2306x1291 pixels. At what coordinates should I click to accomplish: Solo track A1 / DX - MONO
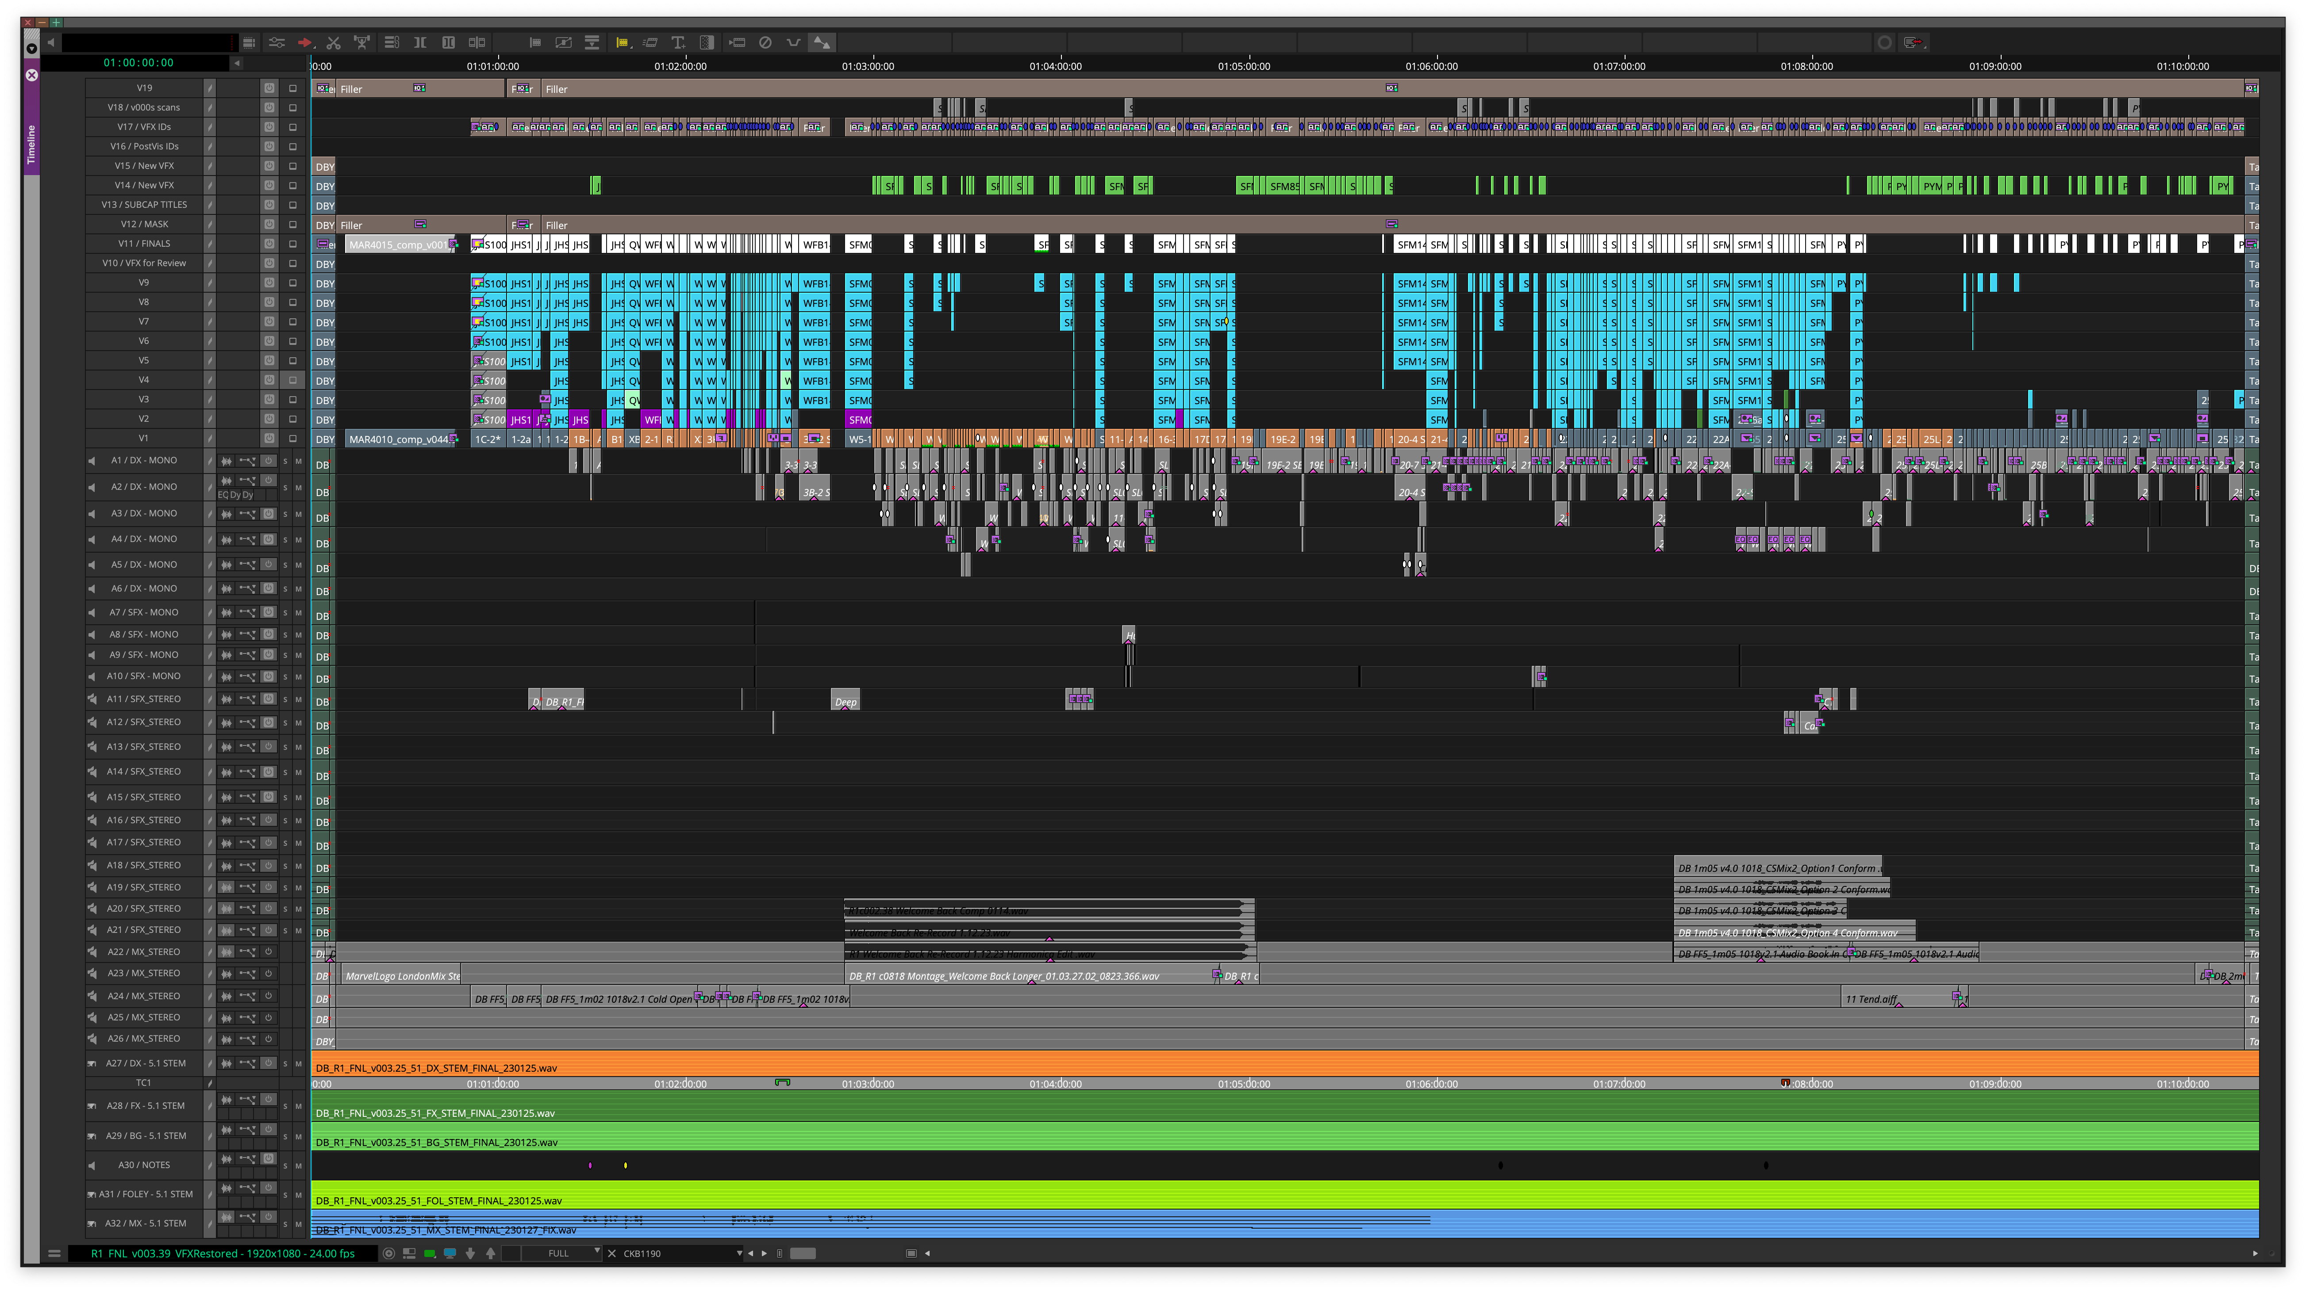(286, 462)
